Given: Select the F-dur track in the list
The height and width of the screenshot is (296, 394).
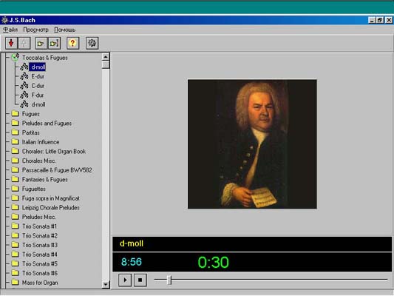Looking at the screenshot, I should 38,95.
